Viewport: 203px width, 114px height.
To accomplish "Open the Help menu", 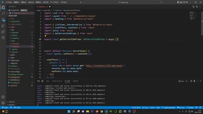I will point(63,2).
